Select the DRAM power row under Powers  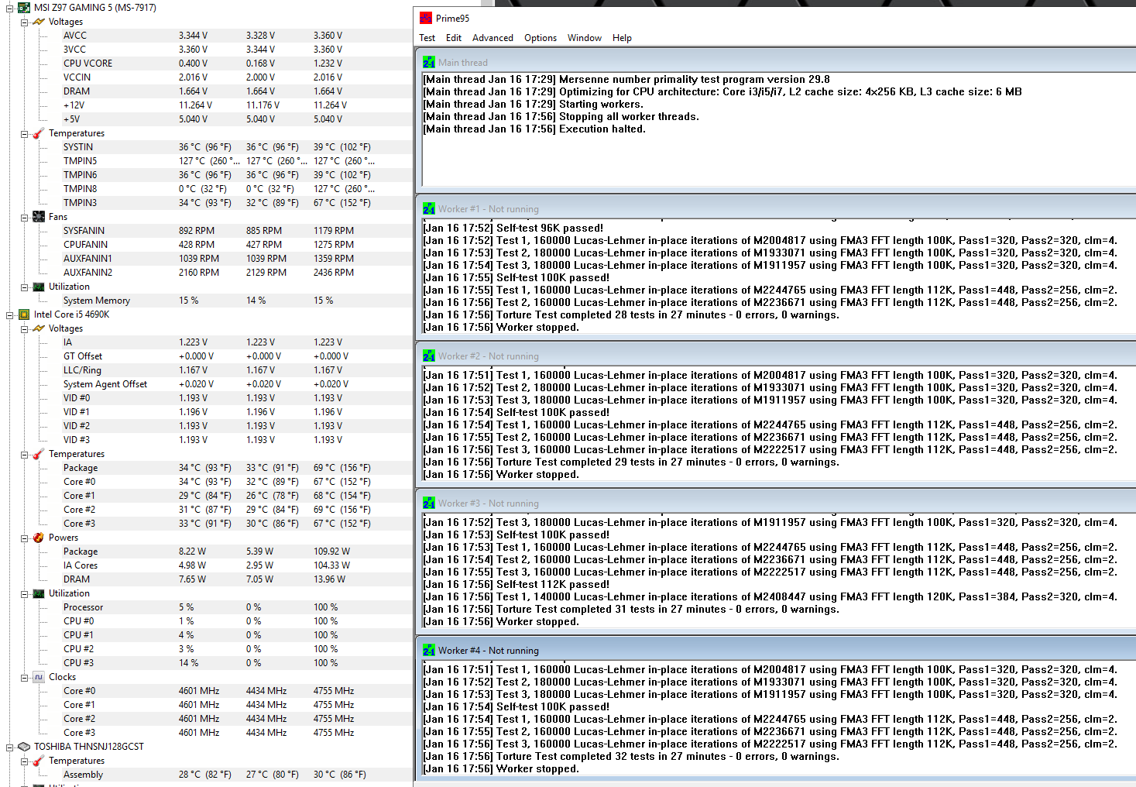[235, 579]
